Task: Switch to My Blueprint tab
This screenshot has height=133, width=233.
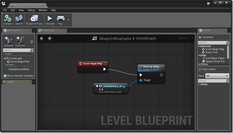Action: click(14, 31)
